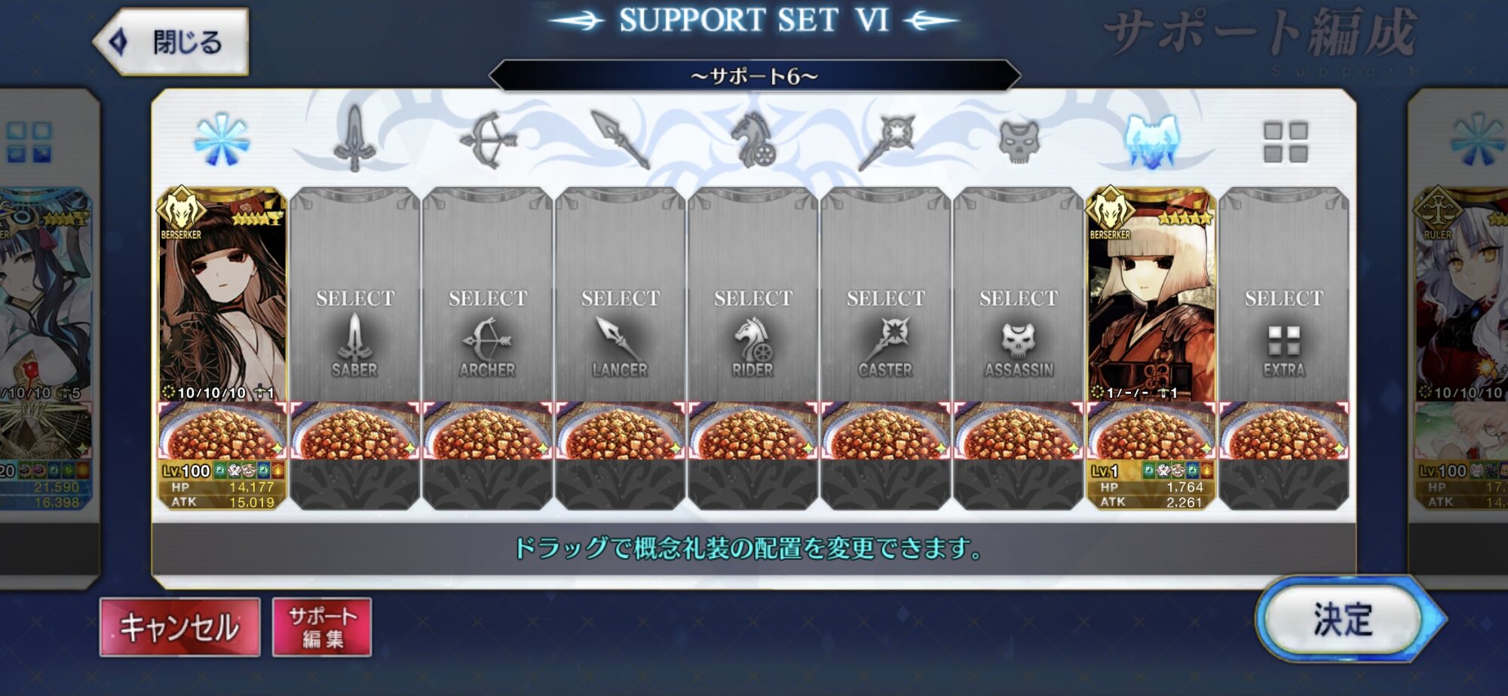
Task: Click the 閉じる close button
Action: [172, 41]
